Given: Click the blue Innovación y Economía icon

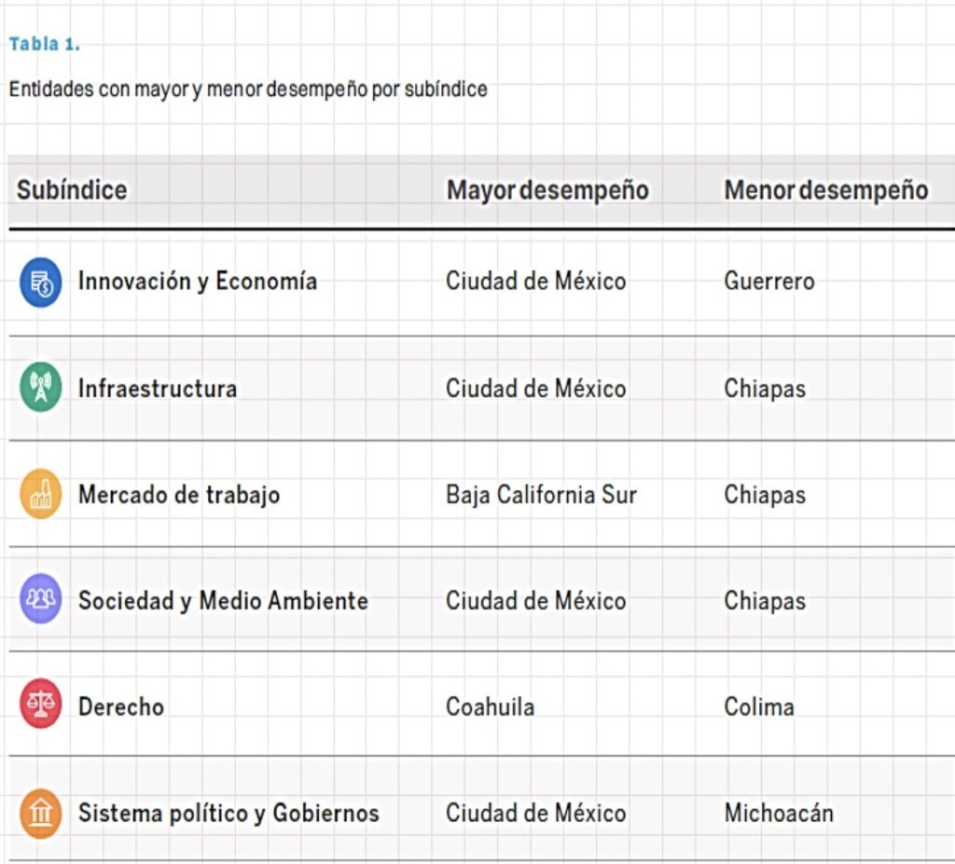Looking at the screenshot, I should click(x=41, y=282).
